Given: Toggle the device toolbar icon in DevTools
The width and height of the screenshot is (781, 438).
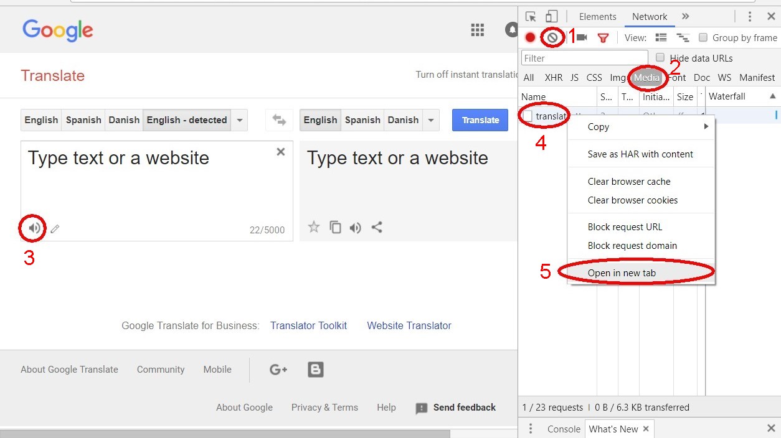Looking at the screenshot, I should point(551,17).
